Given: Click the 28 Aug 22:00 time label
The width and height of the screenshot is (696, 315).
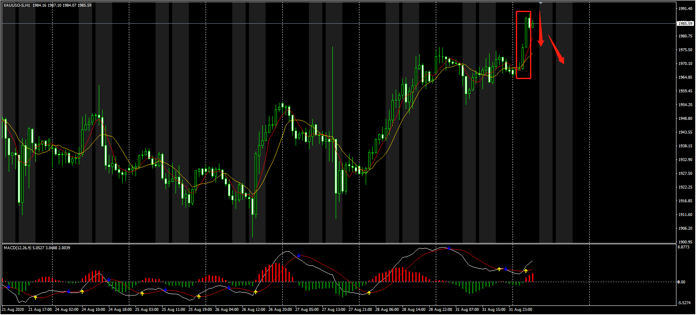Looking at the screenshot, I should click(440, 310).
